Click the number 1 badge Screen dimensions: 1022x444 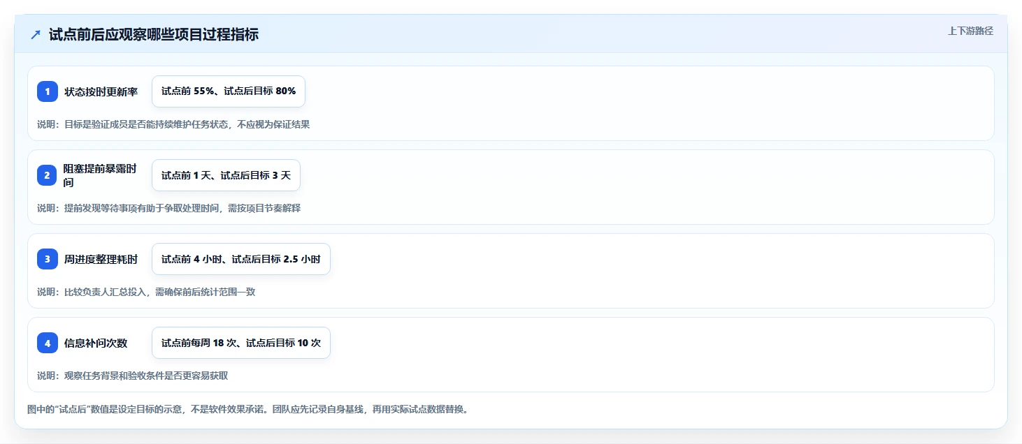point(48,91)
